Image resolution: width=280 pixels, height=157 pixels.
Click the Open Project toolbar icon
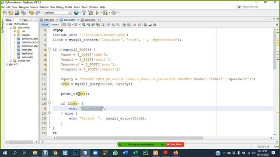click(17, 13)
